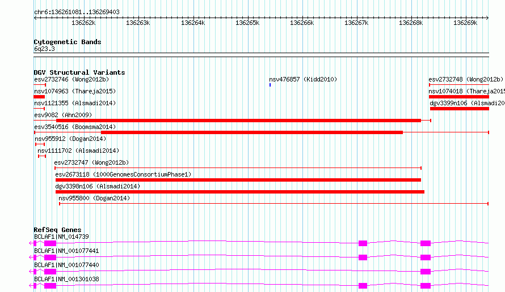Select the 136265k ruler position label

[247, 23]
